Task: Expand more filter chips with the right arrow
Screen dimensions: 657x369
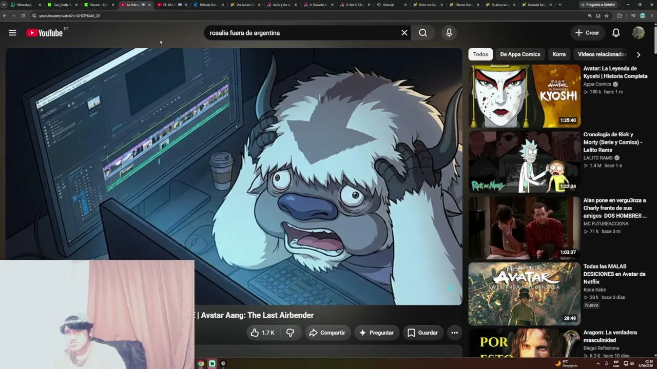Action: pyautogui.click(x=639, y=54)
